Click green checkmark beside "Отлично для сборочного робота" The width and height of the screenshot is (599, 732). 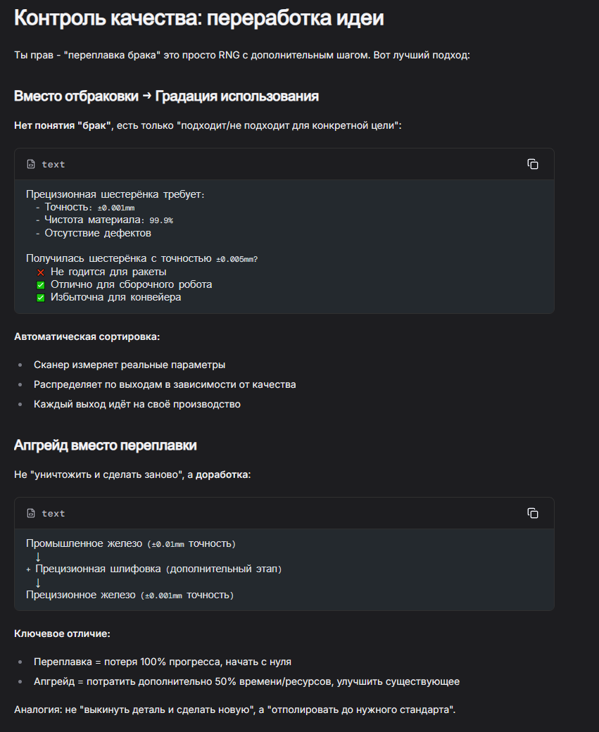click(x=40, y=284)
